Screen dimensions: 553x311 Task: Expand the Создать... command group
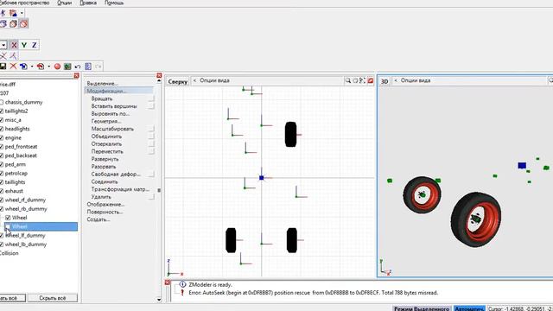(99, 219)
